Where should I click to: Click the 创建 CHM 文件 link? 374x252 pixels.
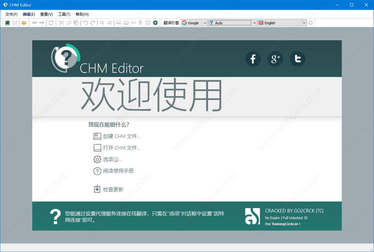pyautogui.click(x=122, y=136)
